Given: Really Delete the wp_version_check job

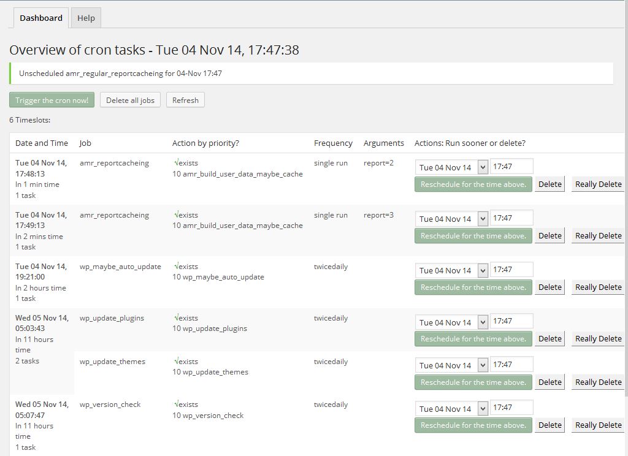Looking at the screenshot, I should coord(598,425).
